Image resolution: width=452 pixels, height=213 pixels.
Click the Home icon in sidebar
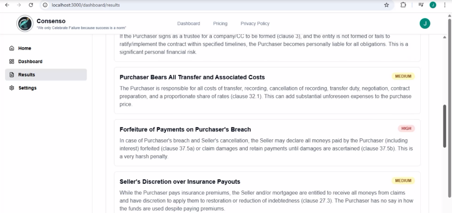(12, 48)
